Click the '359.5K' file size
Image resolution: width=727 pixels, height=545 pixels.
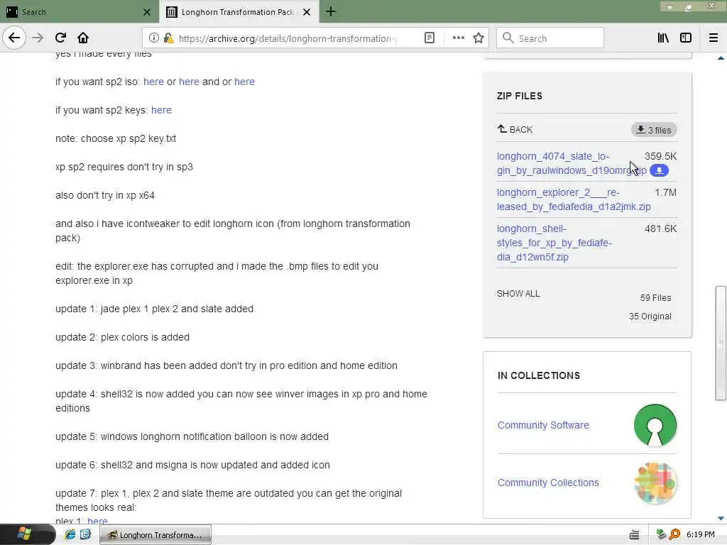tap(660, 156)
